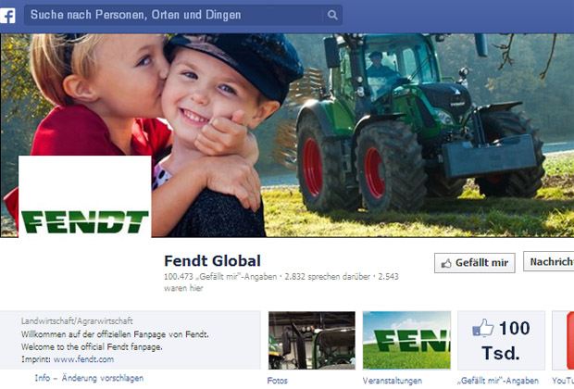
Task: Switch to the Veranstaltungen tab label
Action: [x=392, y=381]
